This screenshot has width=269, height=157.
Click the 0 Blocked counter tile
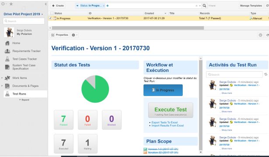point(112,120)
